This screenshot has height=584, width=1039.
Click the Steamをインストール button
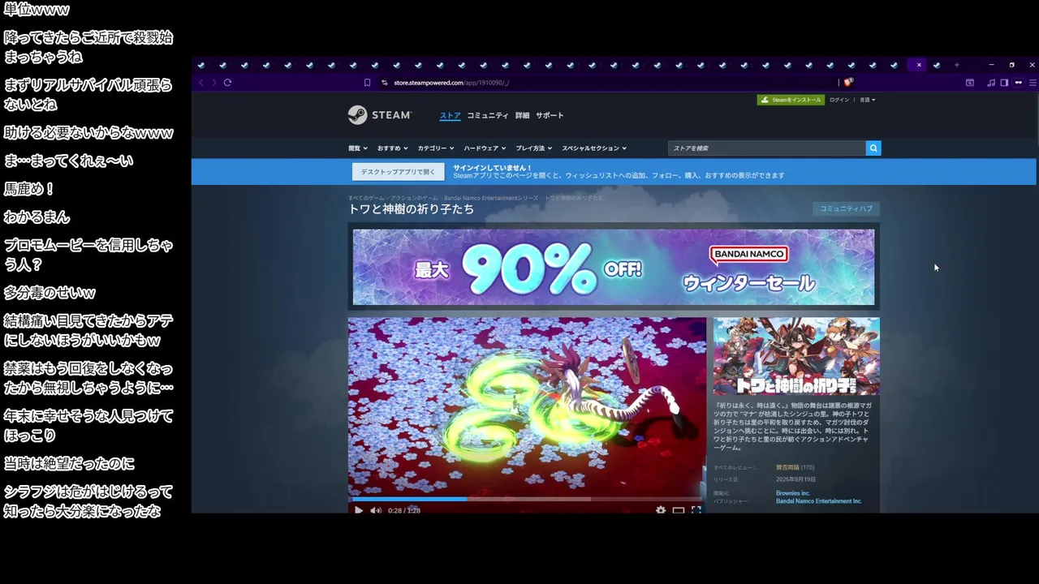[791, 100]
